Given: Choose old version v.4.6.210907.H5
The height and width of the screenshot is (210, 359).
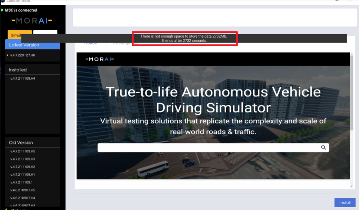Looking at the screenshot, I should point(23,190).
